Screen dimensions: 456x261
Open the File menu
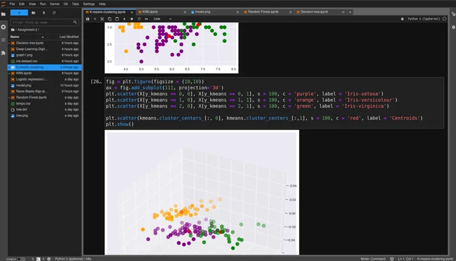click(12, 4)
